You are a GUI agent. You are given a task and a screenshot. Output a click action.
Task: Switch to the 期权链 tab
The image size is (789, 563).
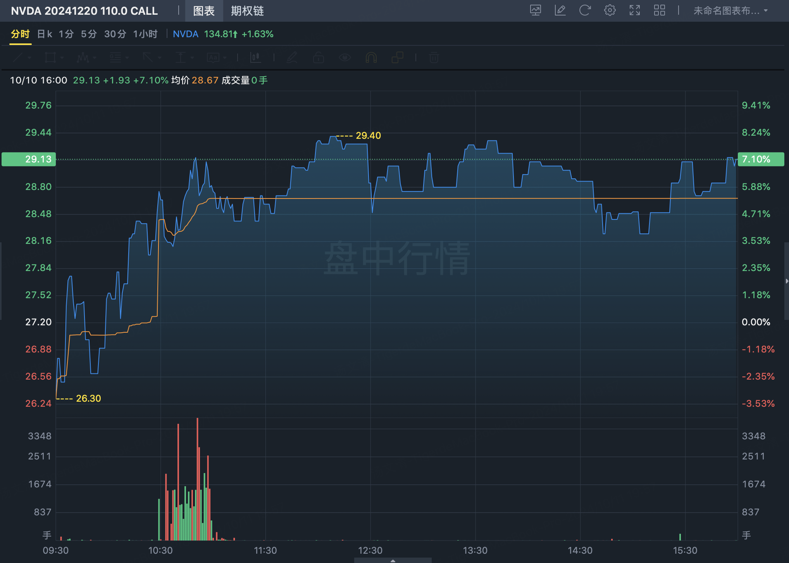click(x=247, y=11)
